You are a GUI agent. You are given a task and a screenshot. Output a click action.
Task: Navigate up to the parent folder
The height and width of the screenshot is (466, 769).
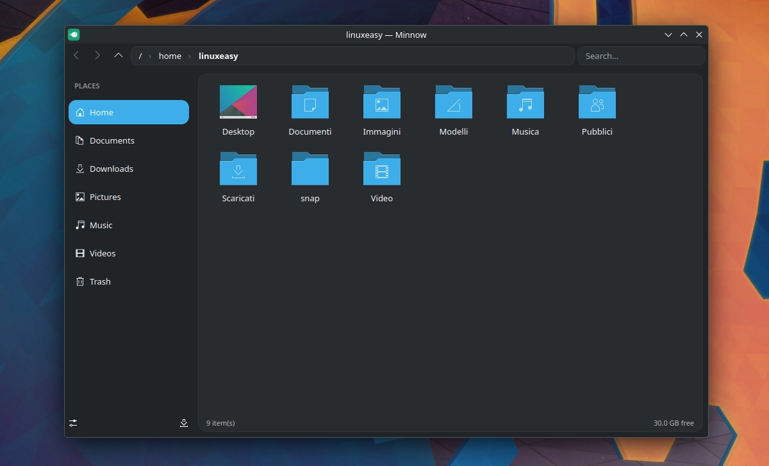pos(119,56)
